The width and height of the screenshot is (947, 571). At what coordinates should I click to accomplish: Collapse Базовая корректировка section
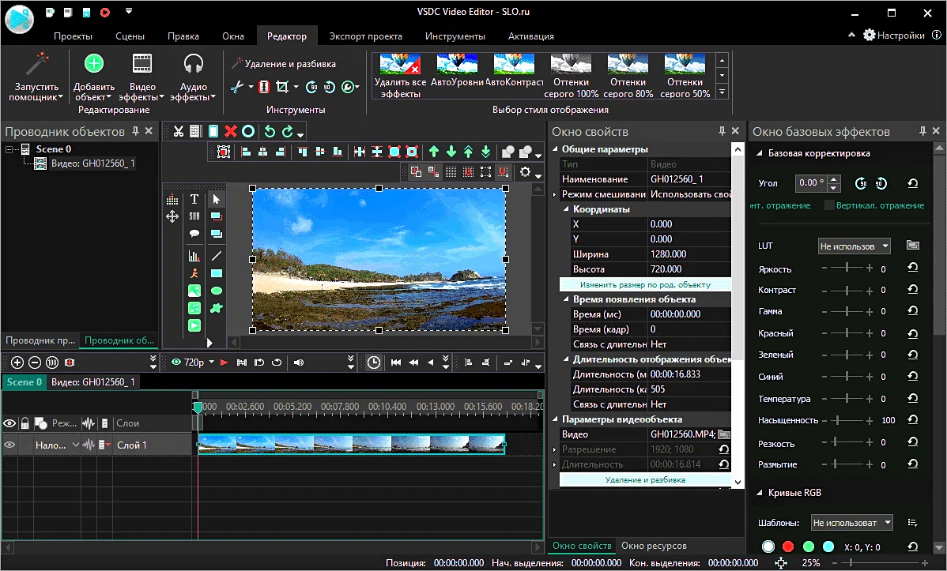(x=760, y=153)
